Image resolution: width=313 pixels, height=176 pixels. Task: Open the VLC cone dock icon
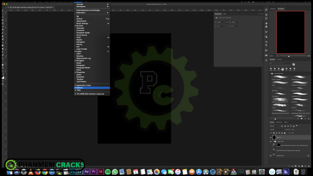[x=31, y=172]
